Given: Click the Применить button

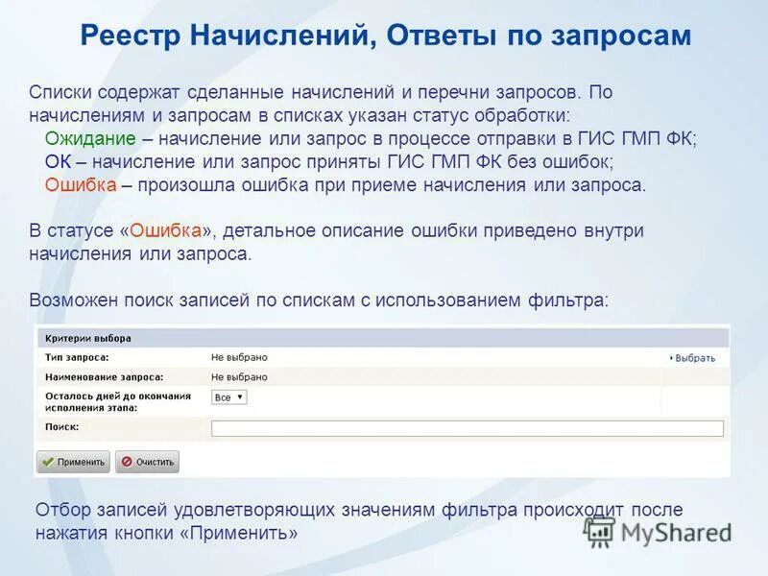Looking at the screenshot, I should pyautogui.click(x=74, y=462).
